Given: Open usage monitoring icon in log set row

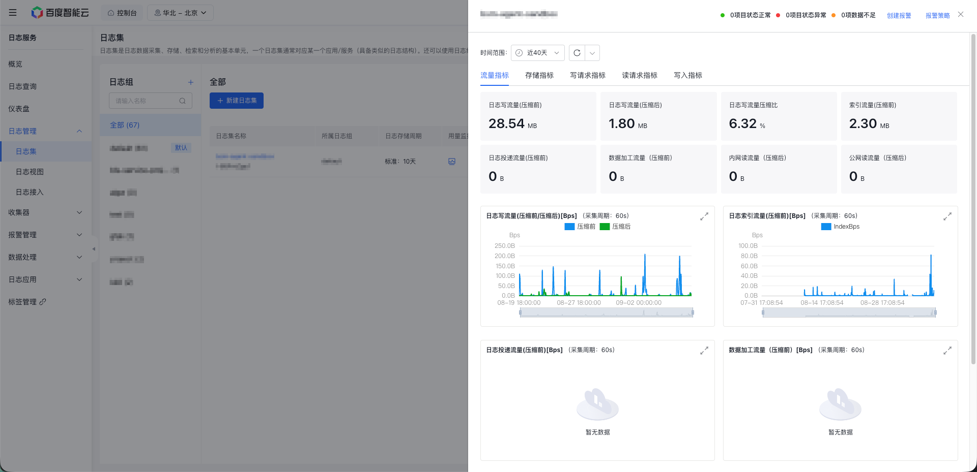Looking at the screenshot, I should coord(452,162).
